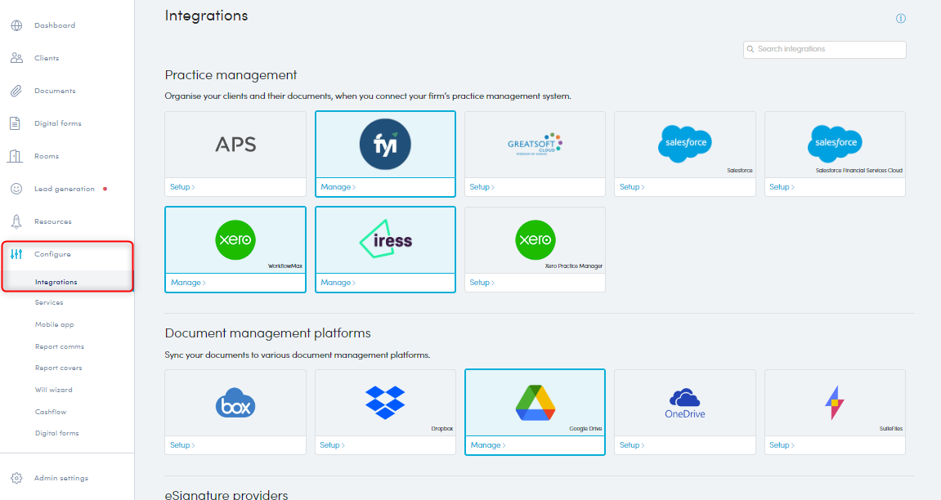
Task: Click Manage under iress integration
Action: pos(338,283)
